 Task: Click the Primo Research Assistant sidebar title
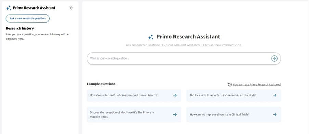[34, 8]
